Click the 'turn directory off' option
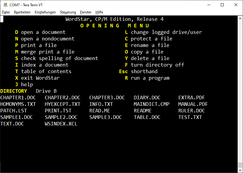This screenshot has height=173, width=243. [157, 65]
